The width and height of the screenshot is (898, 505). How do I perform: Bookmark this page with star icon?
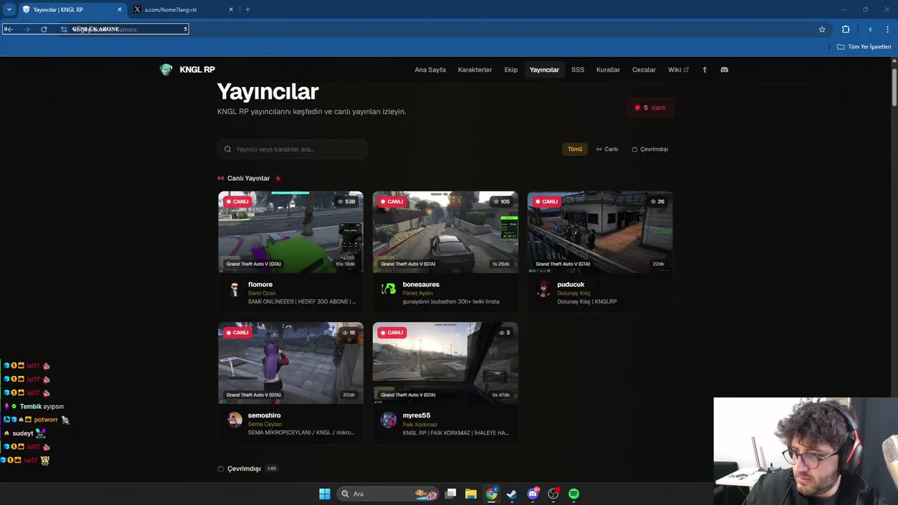coord(822,29)
